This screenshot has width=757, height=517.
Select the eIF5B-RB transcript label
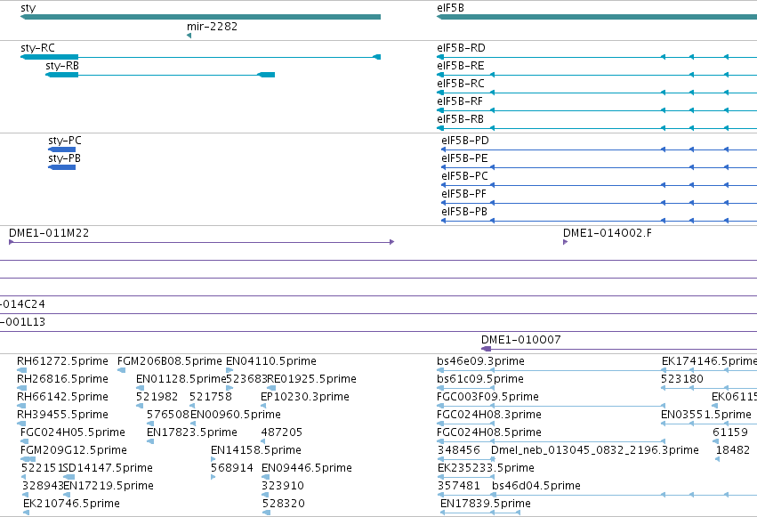coord(460,119)
